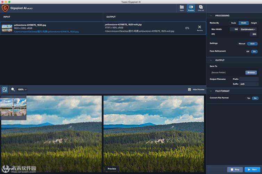Click the Gigapixel AI logo

point(5,8)
